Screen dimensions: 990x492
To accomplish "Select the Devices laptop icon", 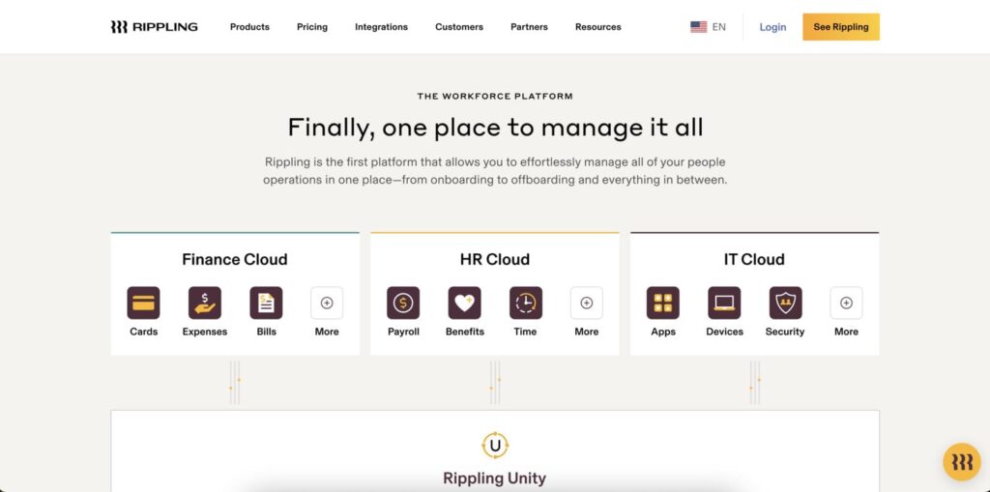I will point(724,303).
